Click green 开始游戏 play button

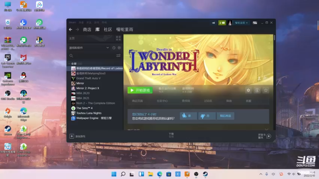coord(140,90)
